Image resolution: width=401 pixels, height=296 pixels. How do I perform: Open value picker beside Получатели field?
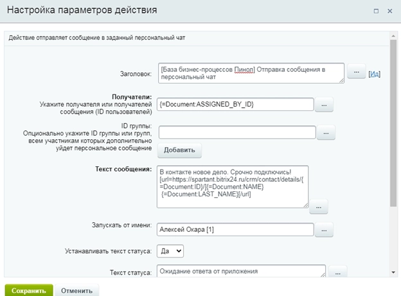click(x=324, y=105)
